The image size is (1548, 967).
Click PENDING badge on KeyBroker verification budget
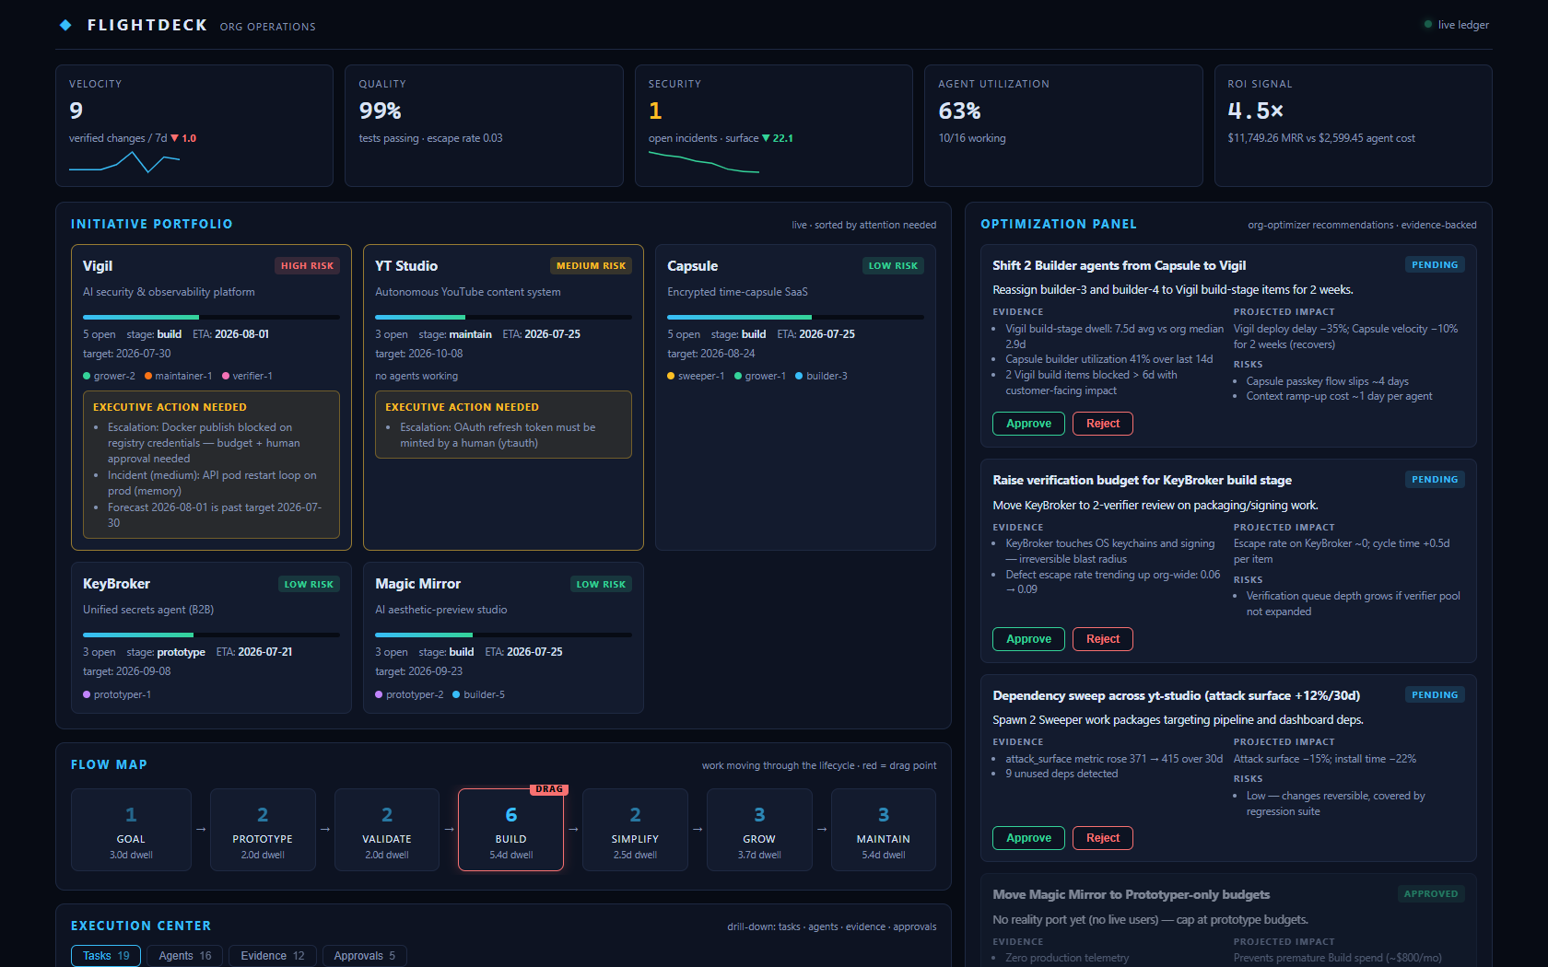(x=1435, y=479)
